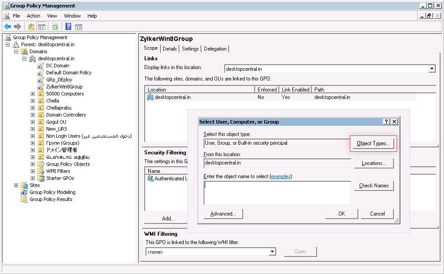Click the Back navigation arrow
Screen dimensions: 444x274
click(7, 26)
